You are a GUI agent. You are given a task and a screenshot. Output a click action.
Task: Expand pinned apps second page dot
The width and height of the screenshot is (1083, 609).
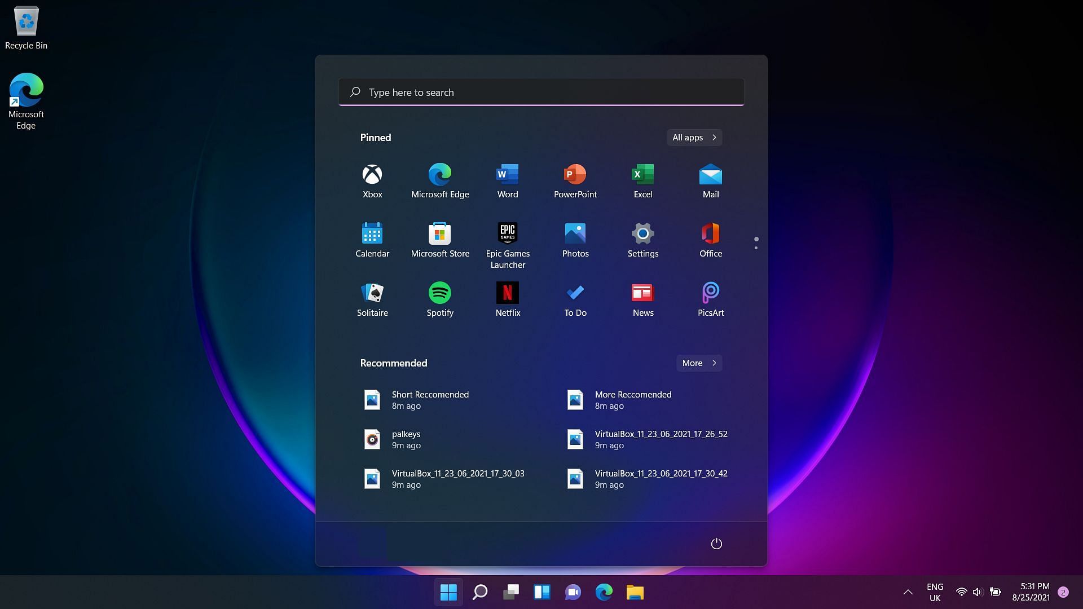click(x=756, y=250)
